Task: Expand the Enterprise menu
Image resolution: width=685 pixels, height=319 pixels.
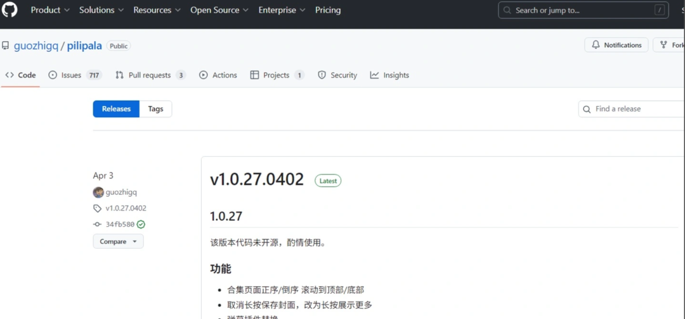Action: tap(282, 10)
